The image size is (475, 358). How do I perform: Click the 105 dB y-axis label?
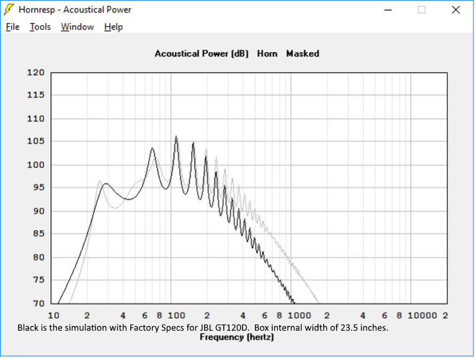36,141
